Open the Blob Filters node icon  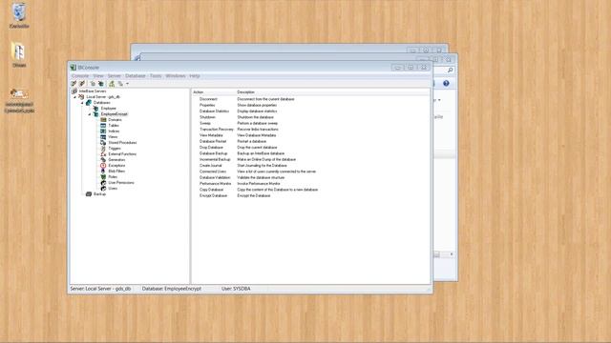click(x=103, y=171)
